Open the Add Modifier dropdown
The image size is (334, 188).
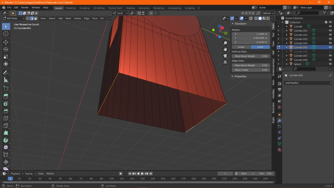click(308, 83)
